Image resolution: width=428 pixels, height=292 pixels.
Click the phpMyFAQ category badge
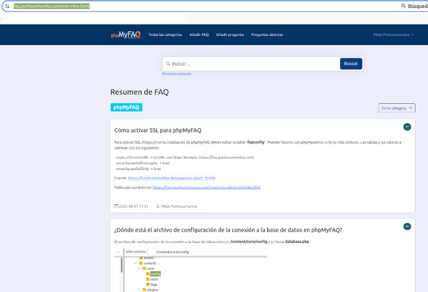pos(126,107)
